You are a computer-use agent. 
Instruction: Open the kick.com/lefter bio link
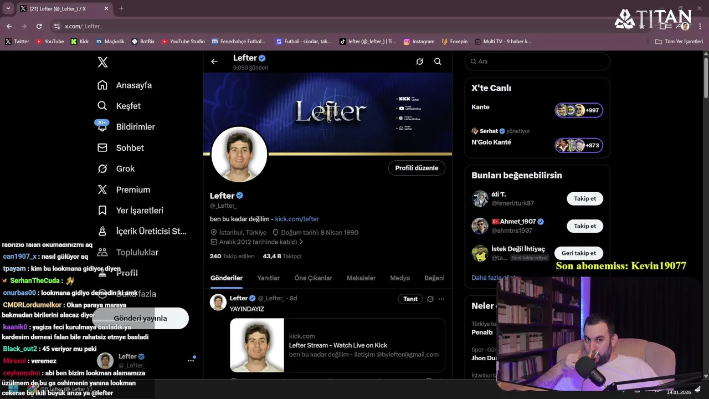(x=297, y=219)
